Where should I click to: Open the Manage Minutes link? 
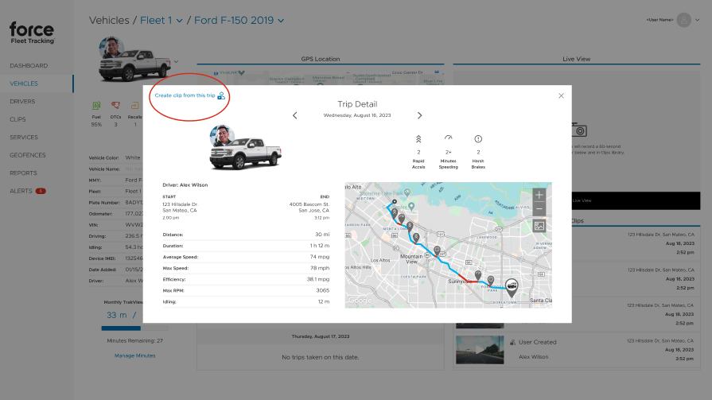(x=135, y=355)
